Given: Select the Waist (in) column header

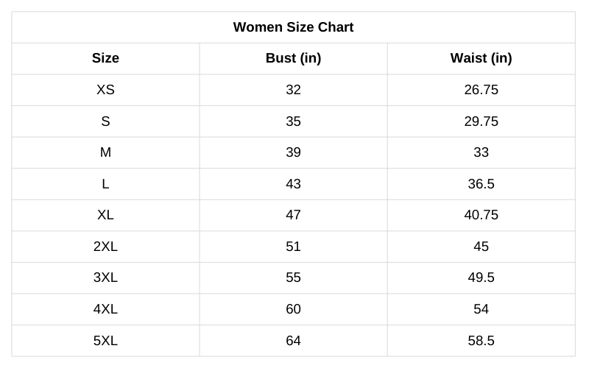Looking at the screenshot, I should tap(481, 58).
